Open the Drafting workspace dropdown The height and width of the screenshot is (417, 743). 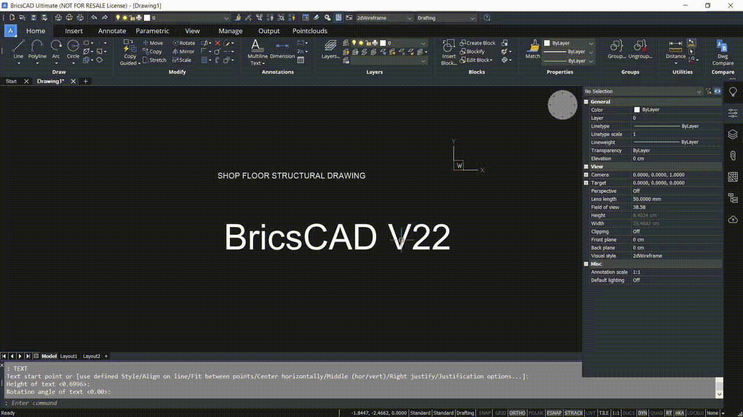tap(446, 18)
